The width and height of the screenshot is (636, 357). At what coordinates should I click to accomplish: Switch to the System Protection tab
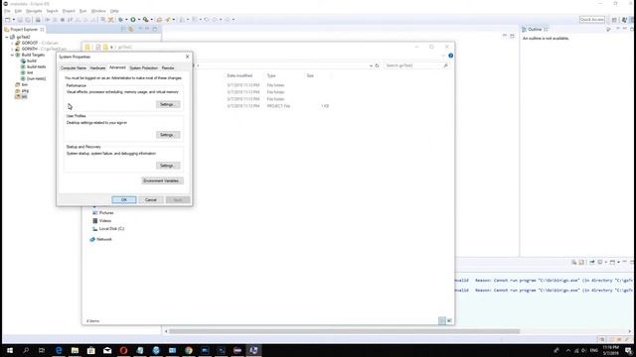tap(143, 68)
